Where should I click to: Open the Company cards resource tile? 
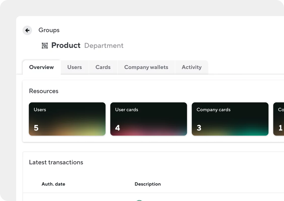(x=230, y=119)
